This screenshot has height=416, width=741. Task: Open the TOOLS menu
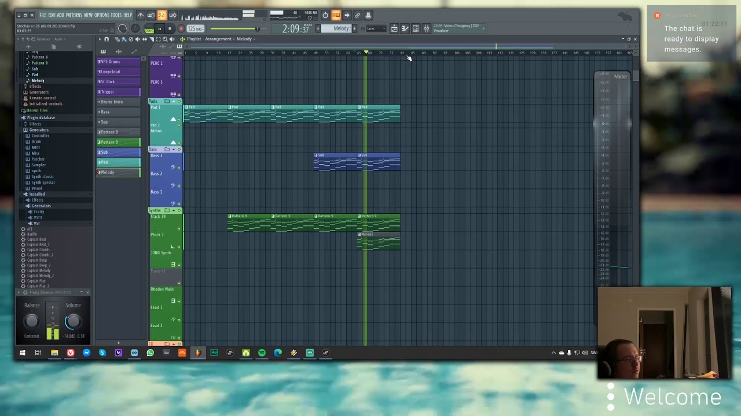point(116,15)
